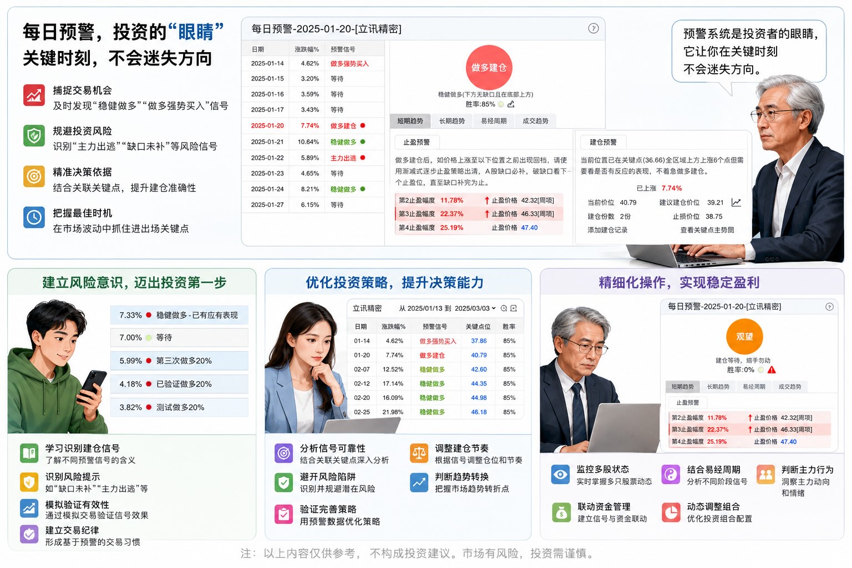
Task: Switch to the 长期趋势 tab
Action: click(452, 121)
